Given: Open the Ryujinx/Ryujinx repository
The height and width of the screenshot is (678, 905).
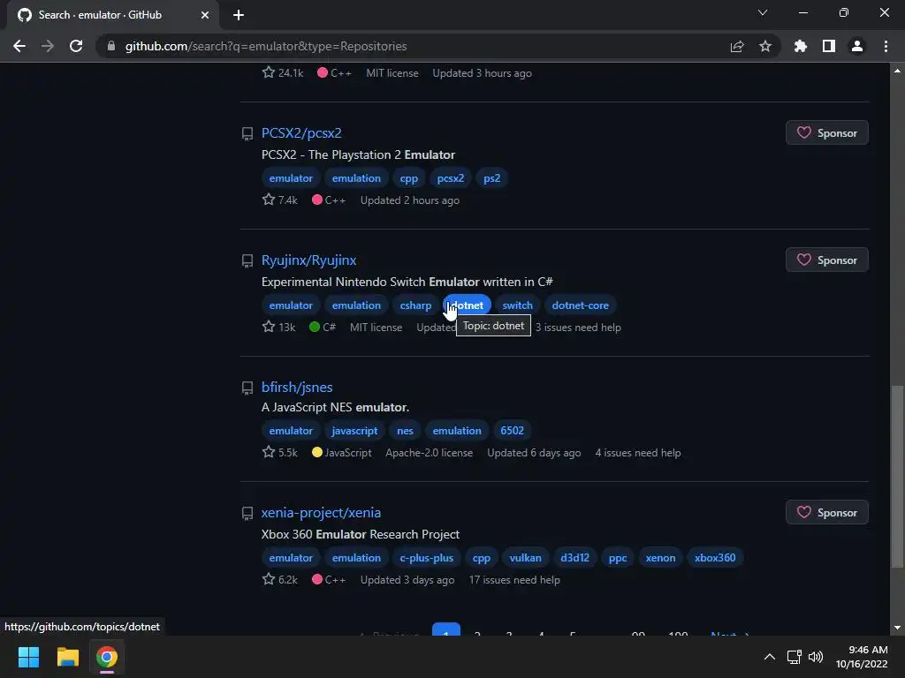Looking at the screenshot, I should [x=308, y=260].
